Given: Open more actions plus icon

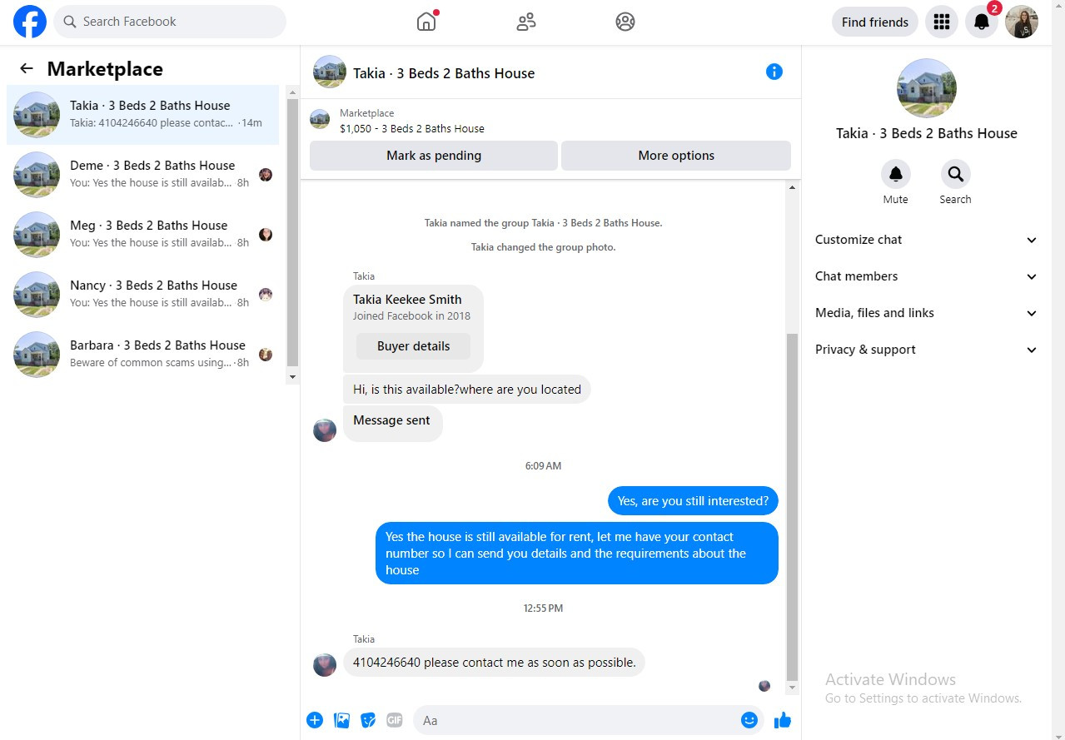Looking at the screenshot, I should point(315,720).
